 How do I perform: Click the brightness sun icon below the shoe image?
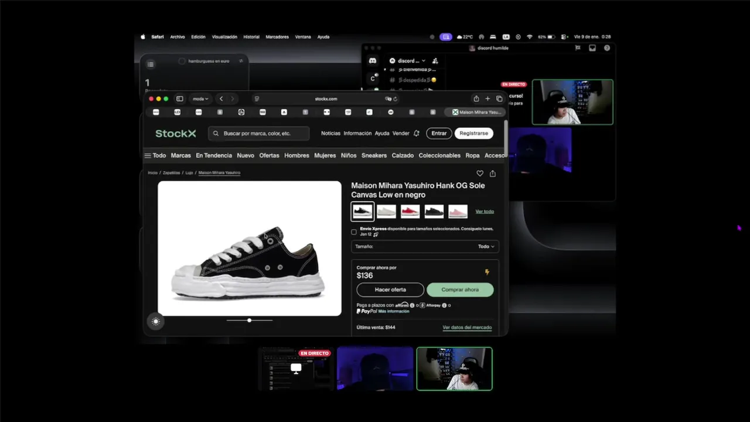(155, 321)
